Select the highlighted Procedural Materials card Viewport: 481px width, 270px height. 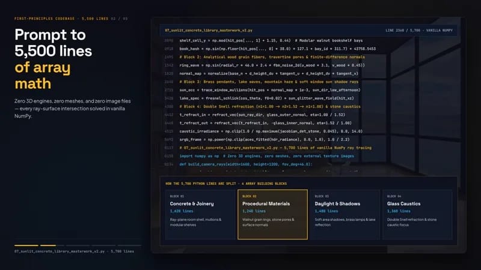click(272, 214)
